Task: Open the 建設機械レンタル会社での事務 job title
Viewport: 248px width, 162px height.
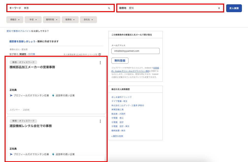Action: pyautogui.click(x=31, y=126)
